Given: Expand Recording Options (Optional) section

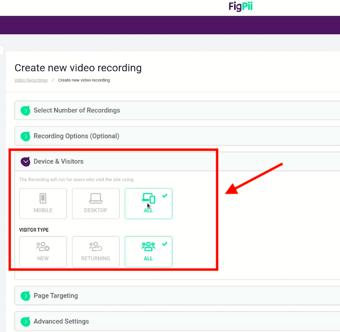Looking at the screenshot, I should pos(177,136).
